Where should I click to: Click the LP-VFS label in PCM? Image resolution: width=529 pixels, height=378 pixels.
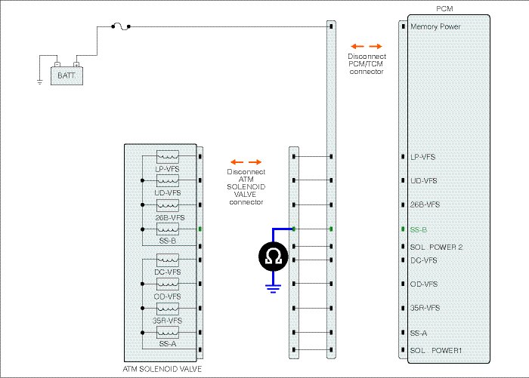[x=423, y=157]
